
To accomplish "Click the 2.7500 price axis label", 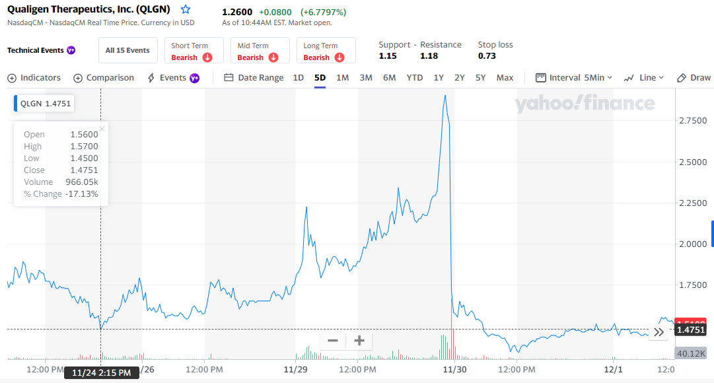I will tap(693, 121).
